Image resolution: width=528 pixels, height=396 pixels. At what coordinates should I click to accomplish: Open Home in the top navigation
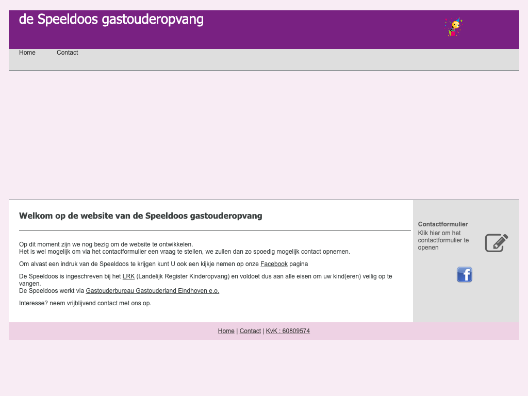tap(27, 53)
